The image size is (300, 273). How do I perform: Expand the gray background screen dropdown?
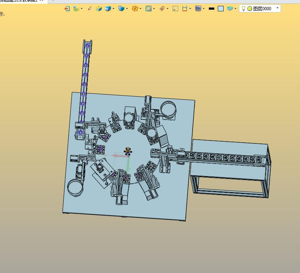click(x=204, y=9)
